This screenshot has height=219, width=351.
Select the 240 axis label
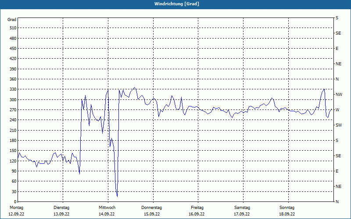click(13, 120)
